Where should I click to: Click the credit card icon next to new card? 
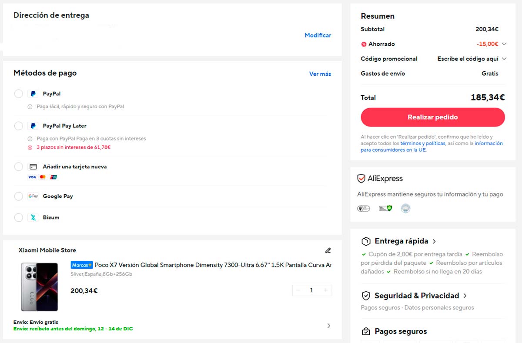[33, 167]
